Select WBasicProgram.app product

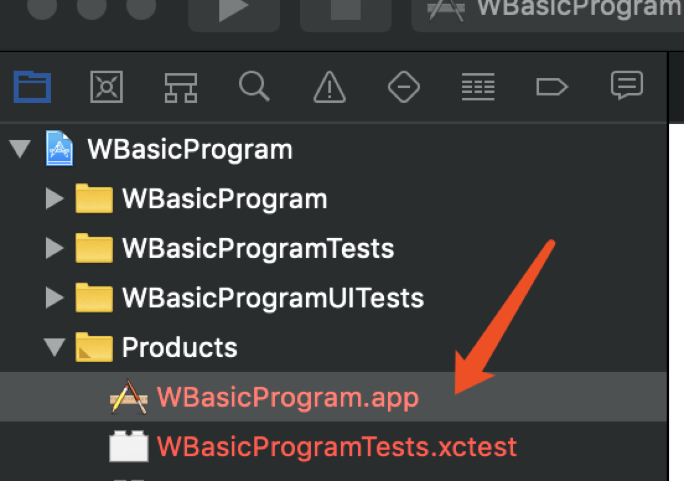pyautogui.click(x=287, y=397)
